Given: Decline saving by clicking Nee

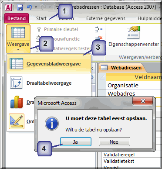Looking at the screenshot, I should (x=115, y=142).
